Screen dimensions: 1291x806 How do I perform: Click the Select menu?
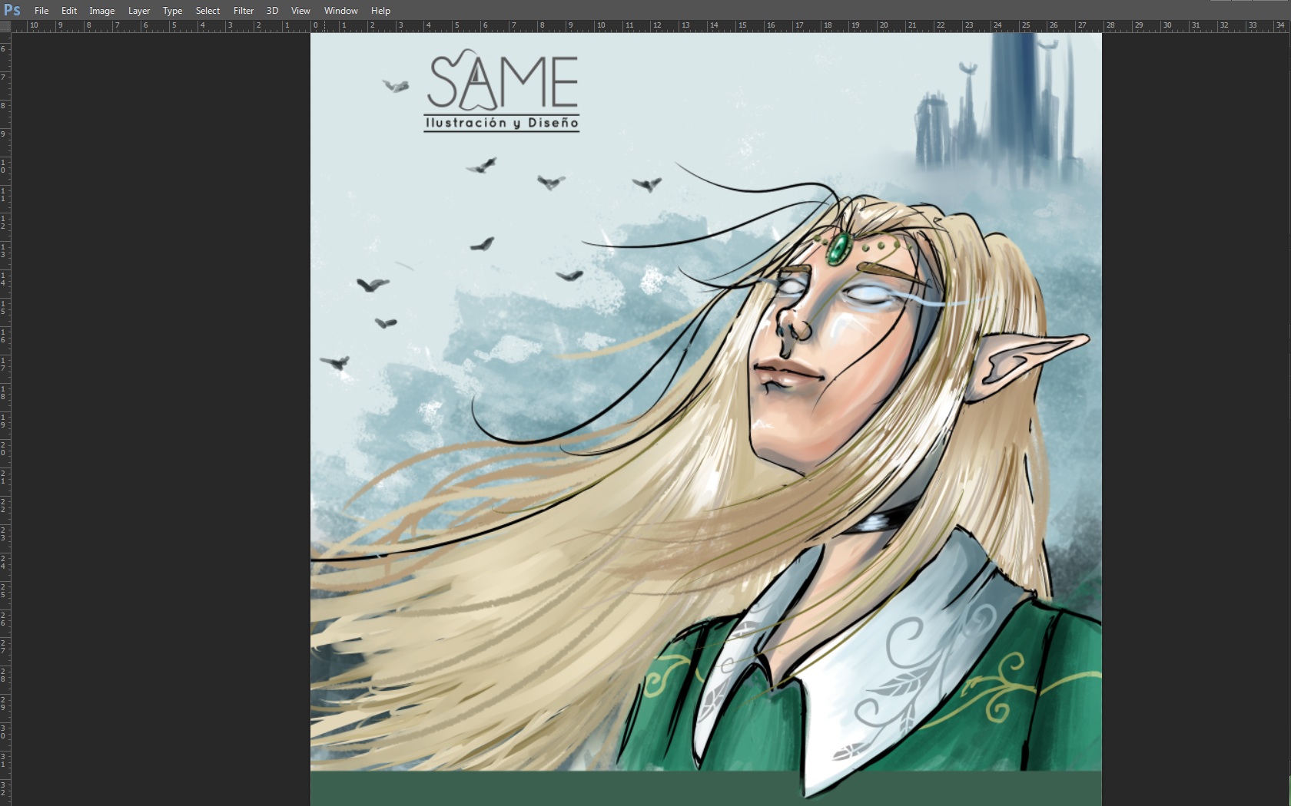207,11
